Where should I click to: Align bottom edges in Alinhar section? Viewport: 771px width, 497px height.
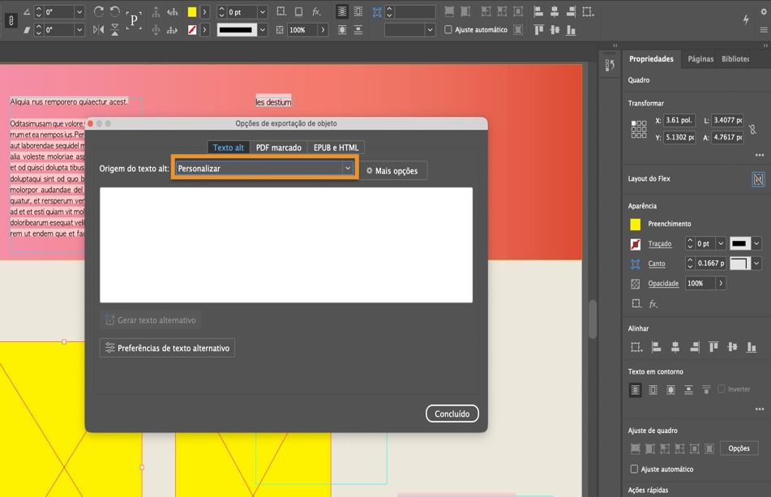[752, 347]
